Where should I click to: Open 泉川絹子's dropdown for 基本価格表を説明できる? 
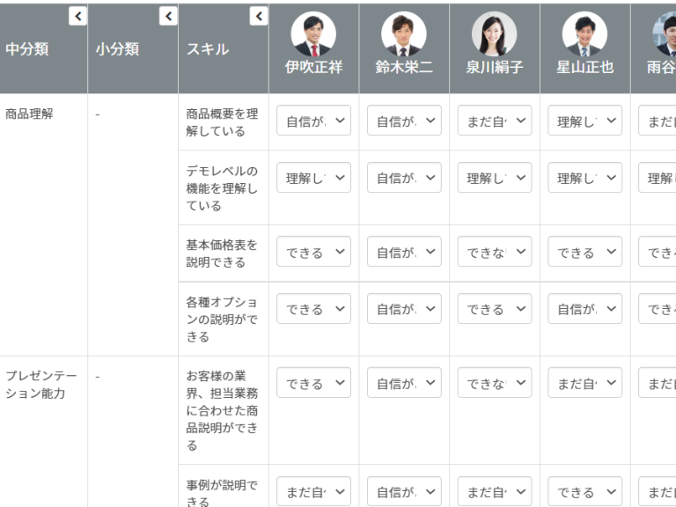coord(494,253)
